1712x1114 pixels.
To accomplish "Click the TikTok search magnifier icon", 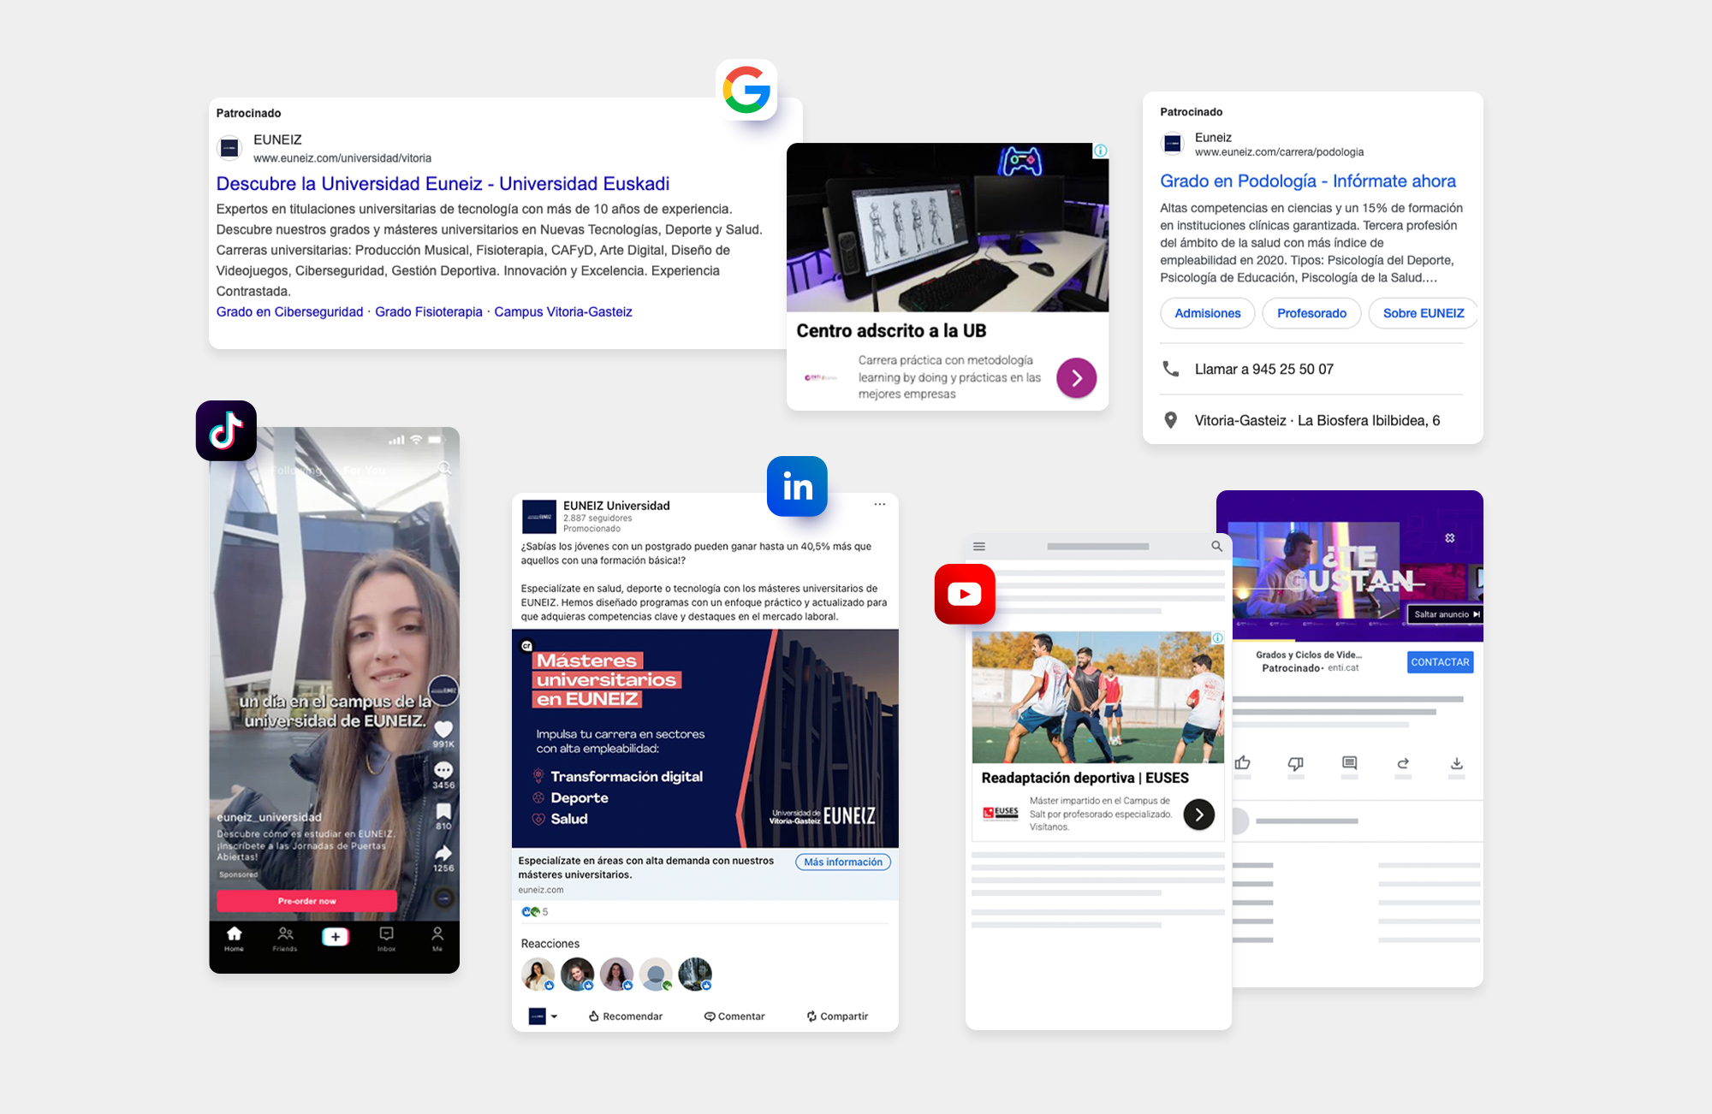I will tap(444, 468).
